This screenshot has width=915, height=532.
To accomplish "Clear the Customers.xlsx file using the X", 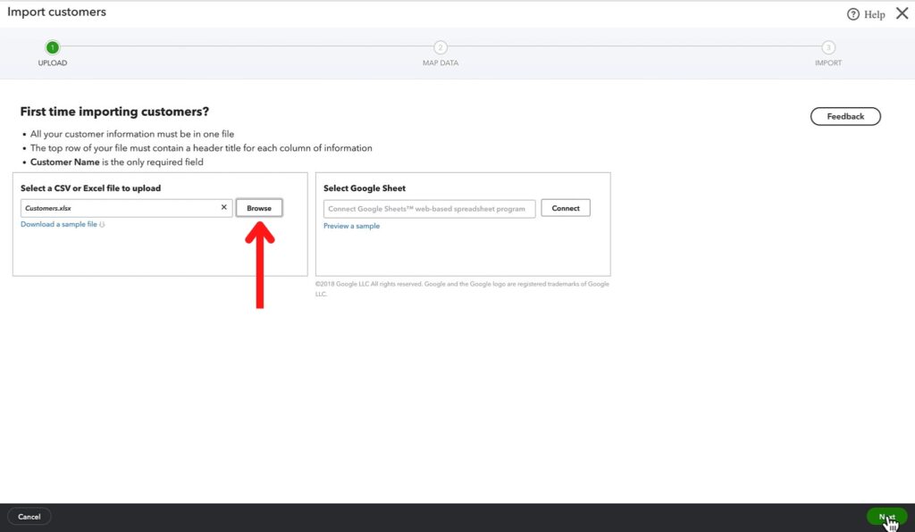I will (224, 207).
